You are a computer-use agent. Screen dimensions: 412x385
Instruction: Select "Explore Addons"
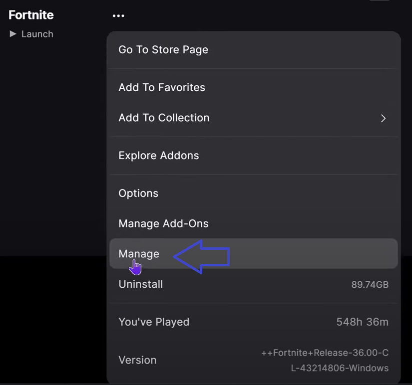(158, 155)
